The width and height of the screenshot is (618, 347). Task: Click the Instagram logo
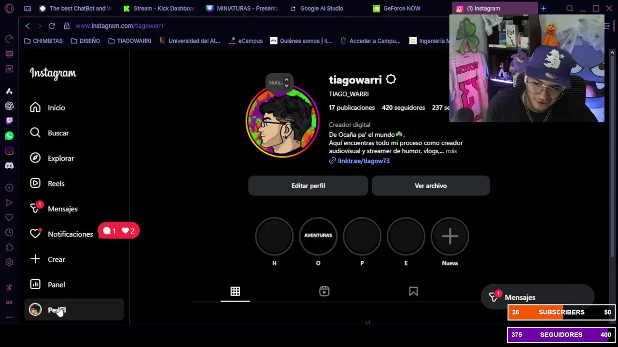[53, 73]
